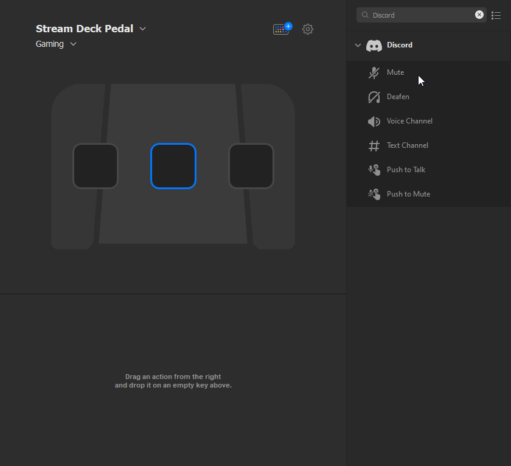Collapse the Discord actions group
This screenshot has height=466, width=511.
[358, 45]
